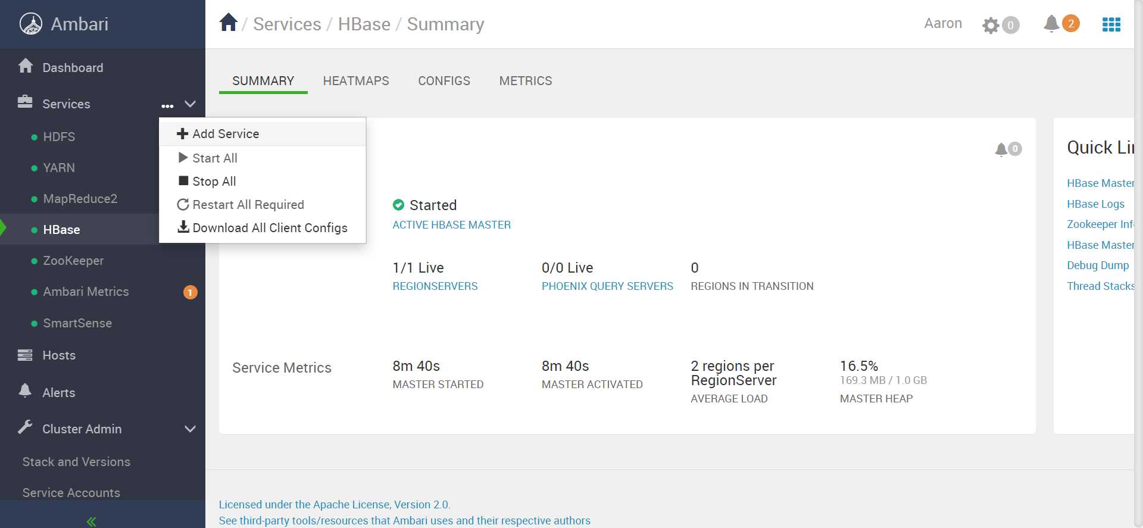Open the Phoenix Query Servers link
This screenshot has width=1143, height=528.
click(607, 286)
